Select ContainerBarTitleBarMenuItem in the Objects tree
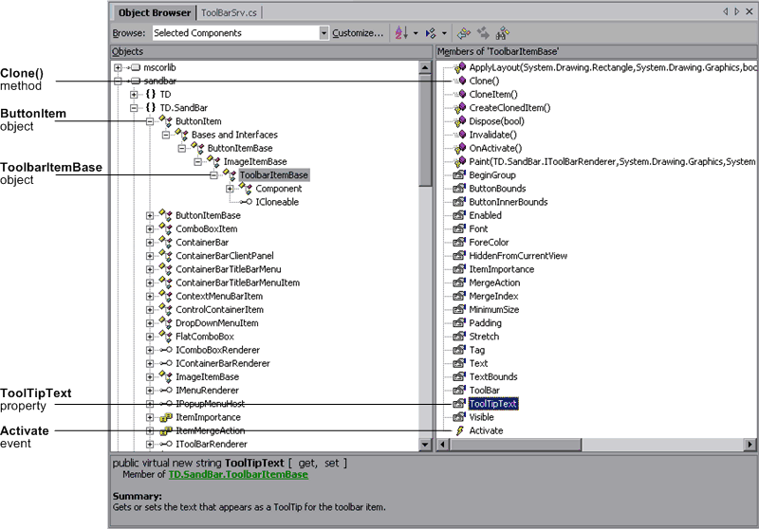Viewport: 759px width, 529px height. [238, 283]
